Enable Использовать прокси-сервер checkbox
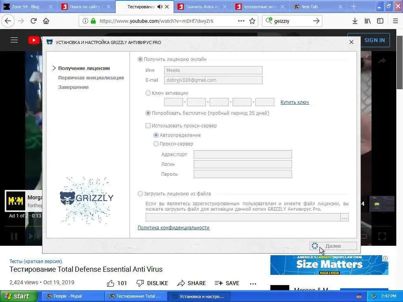The image size is (403, 302). [x=148, y=125]
